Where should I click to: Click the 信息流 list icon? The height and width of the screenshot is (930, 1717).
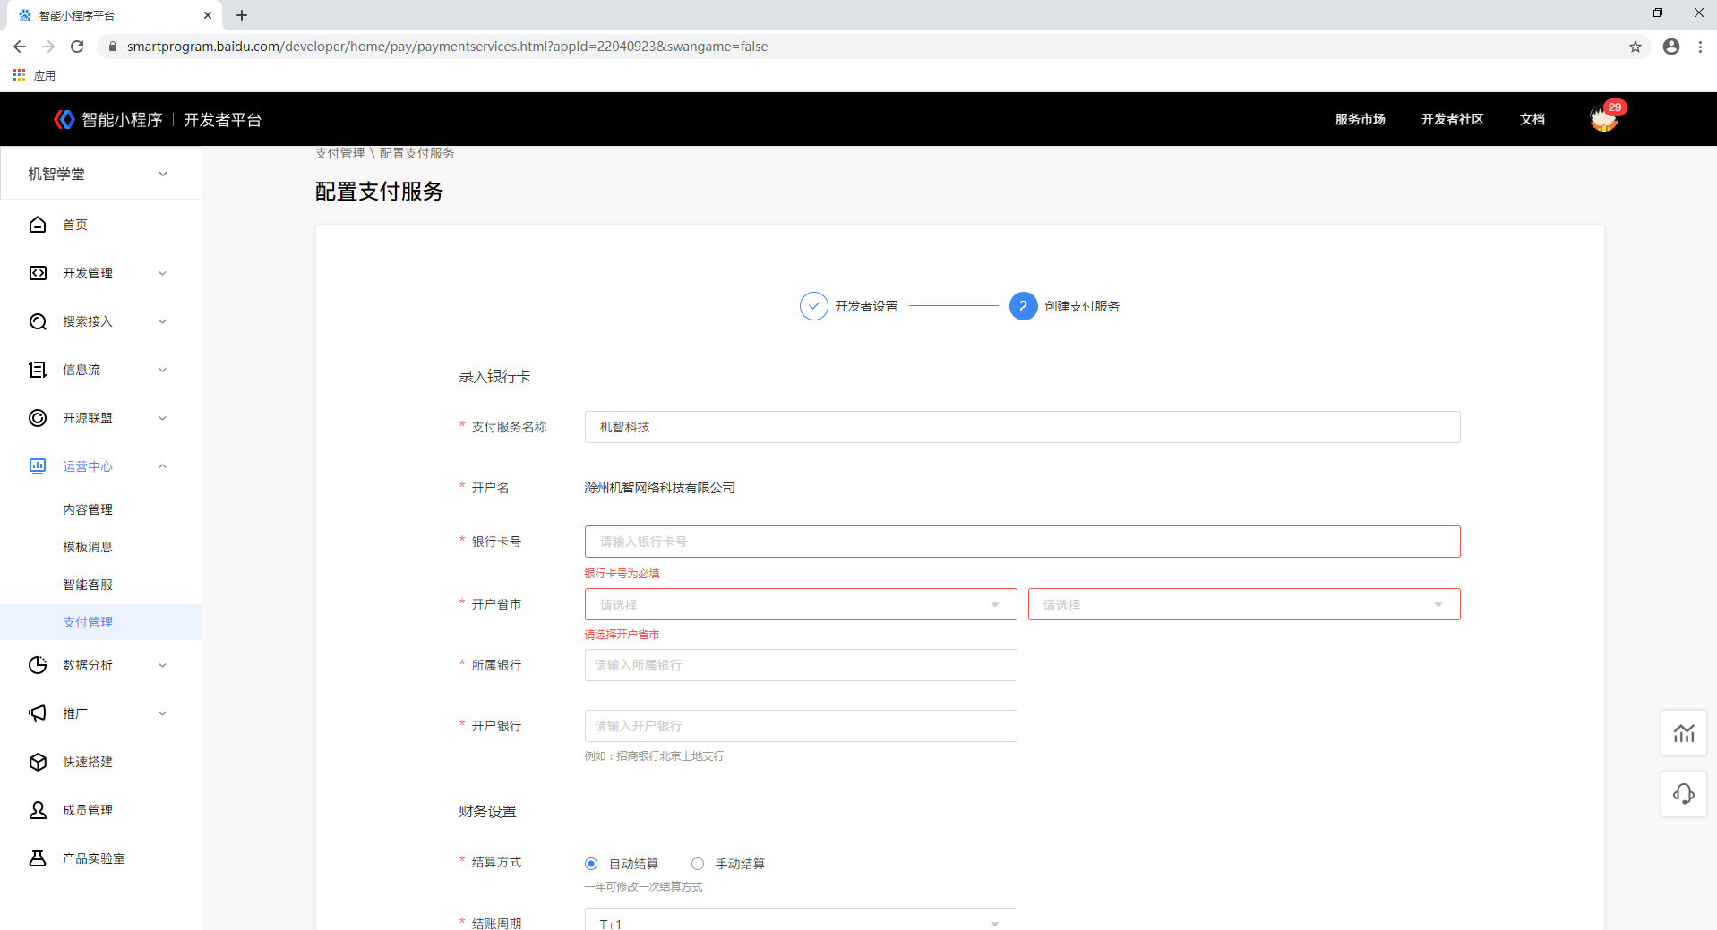38,370
